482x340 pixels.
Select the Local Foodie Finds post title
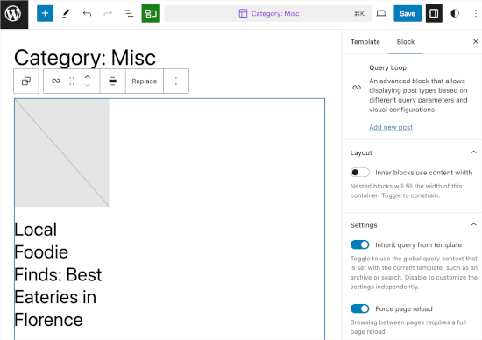[58, 274]
